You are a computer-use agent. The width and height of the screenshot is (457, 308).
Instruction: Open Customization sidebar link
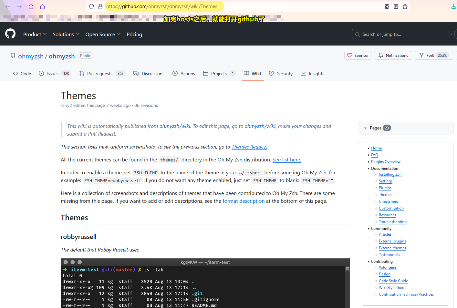point(391,208)
